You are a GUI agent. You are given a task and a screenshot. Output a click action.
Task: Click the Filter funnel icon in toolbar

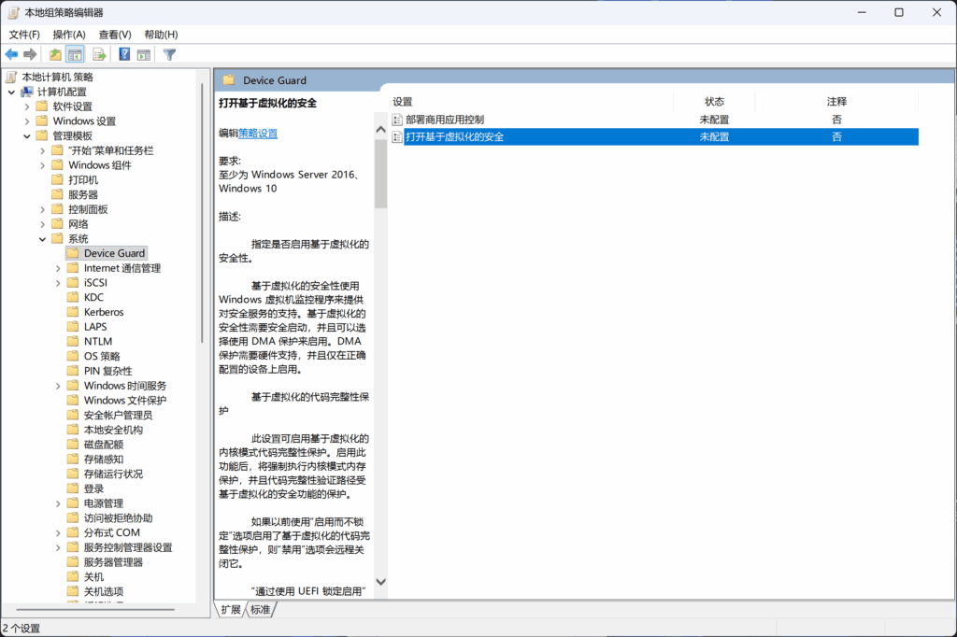(169, 54)
